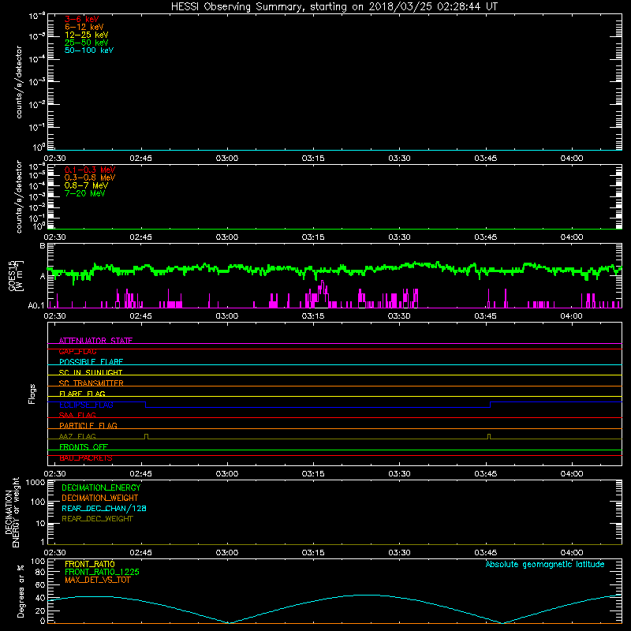Select the SAA_FLAG label
Screen dimensions: 631x631
(77, 415)
